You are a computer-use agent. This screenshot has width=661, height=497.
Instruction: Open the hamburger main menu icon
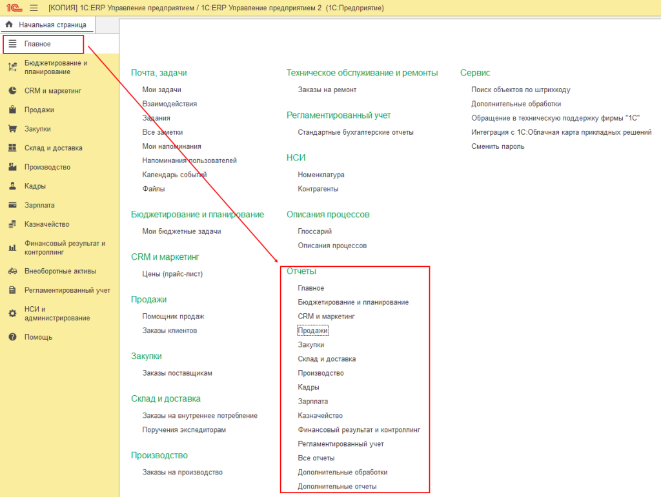34,8
